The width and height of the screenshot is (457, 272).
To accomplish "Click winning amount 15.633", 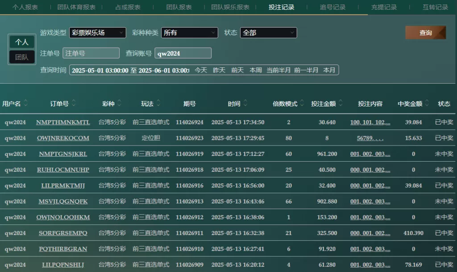I will (x=413, y=138).
